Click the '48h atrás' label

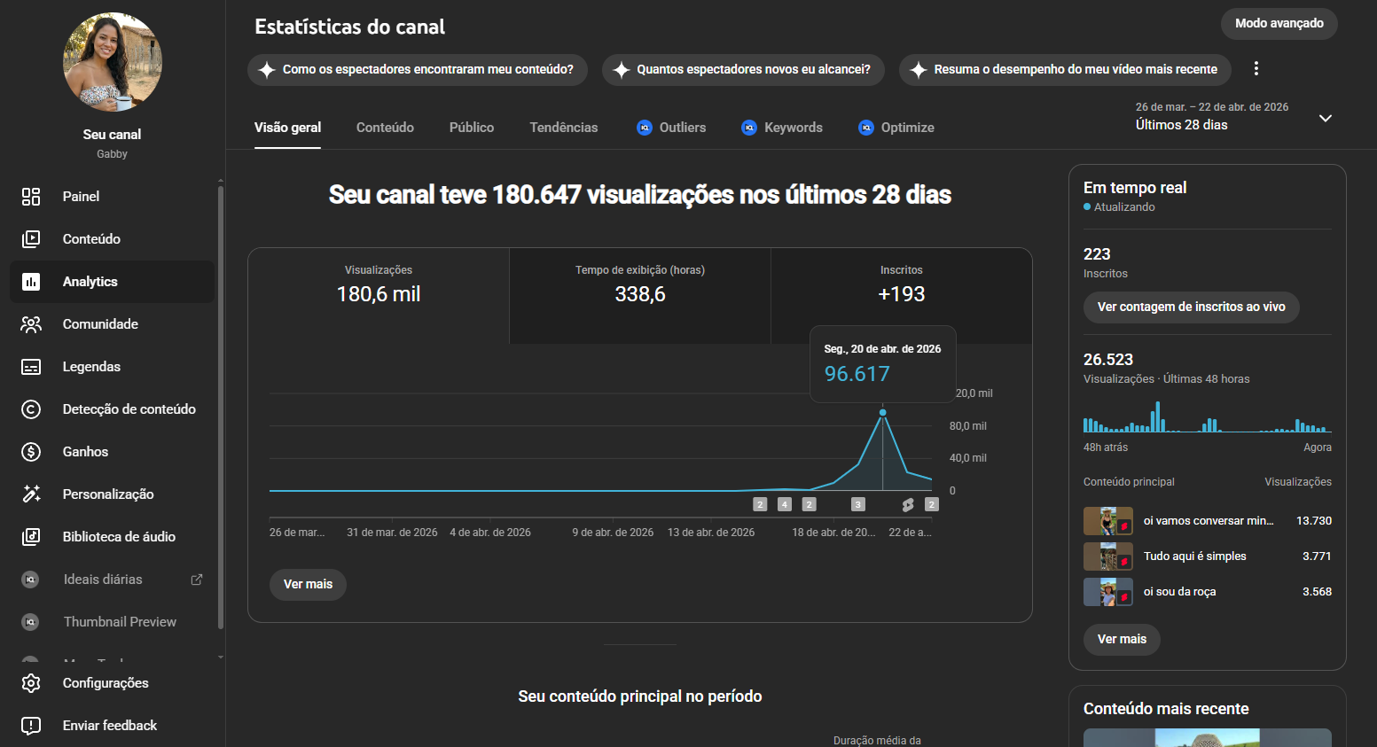pos(1106,447)
